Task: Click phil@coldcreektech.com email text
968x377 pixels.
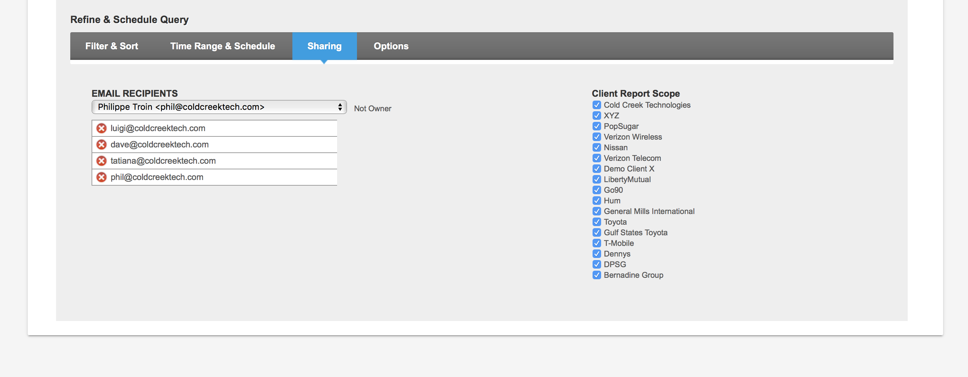Action: click(x=157, y=177)
